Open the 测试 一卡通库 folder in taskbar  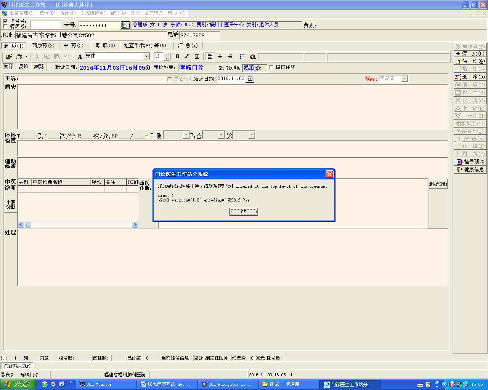coord(289,384)
